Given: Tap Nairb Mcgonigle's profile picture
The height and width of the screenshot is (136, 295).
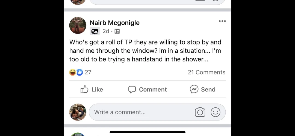Looking at the screenshot, I should coord(78,25).
